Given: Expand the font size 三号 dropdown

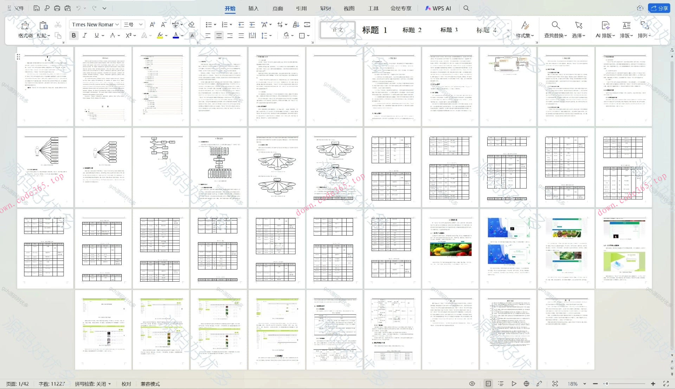Looking at the screenshot, I should tap(141, 25).
